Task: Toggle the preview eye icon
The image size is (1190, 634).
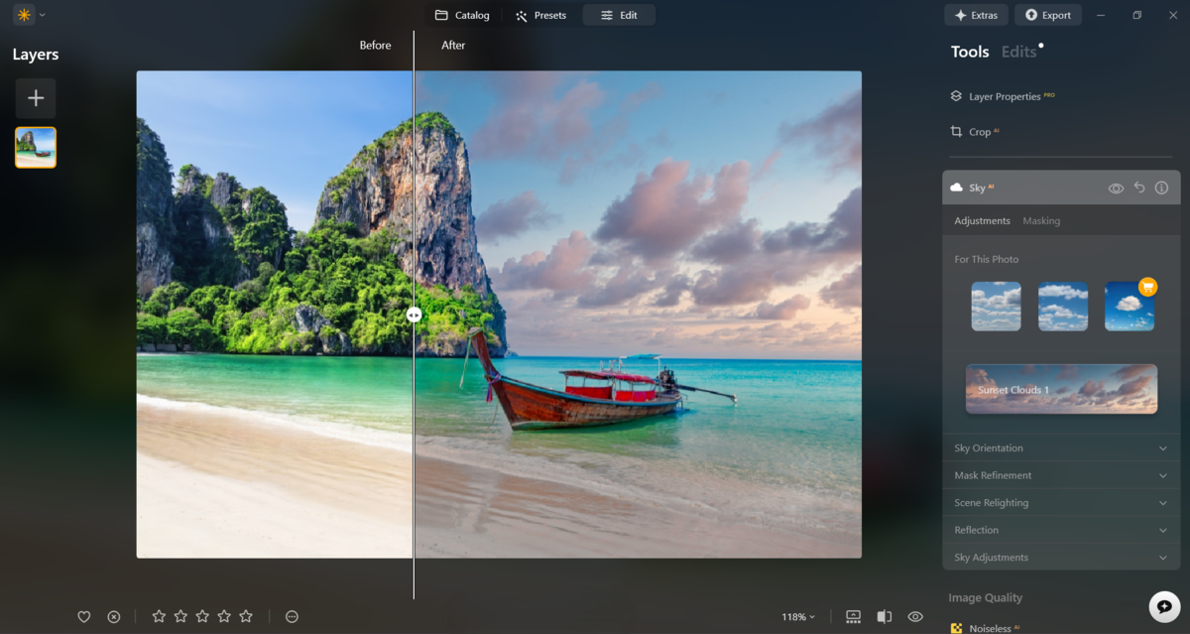Action: (x=915, y=617)
